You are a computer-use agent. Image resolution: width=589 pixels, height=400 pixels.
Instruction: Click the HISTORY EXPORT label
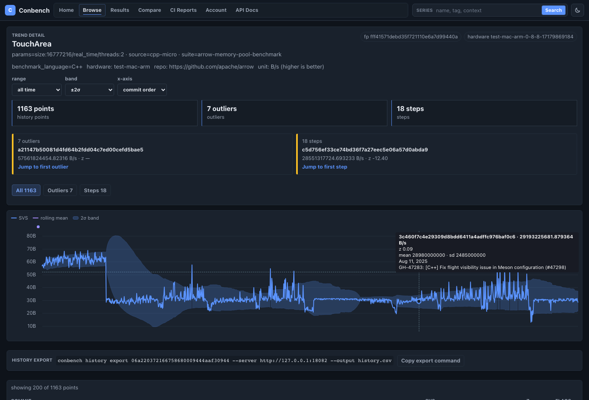[x=32, y=360]
